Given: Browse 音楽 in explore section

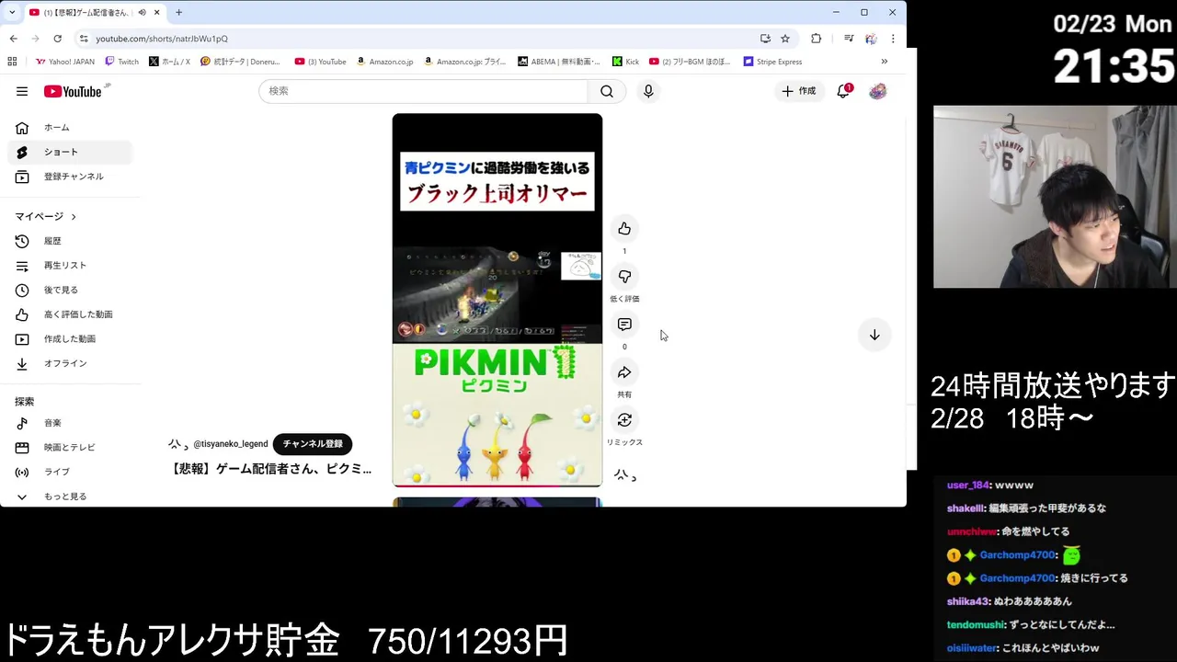Looking at the screenshot, I should [70, 423].
